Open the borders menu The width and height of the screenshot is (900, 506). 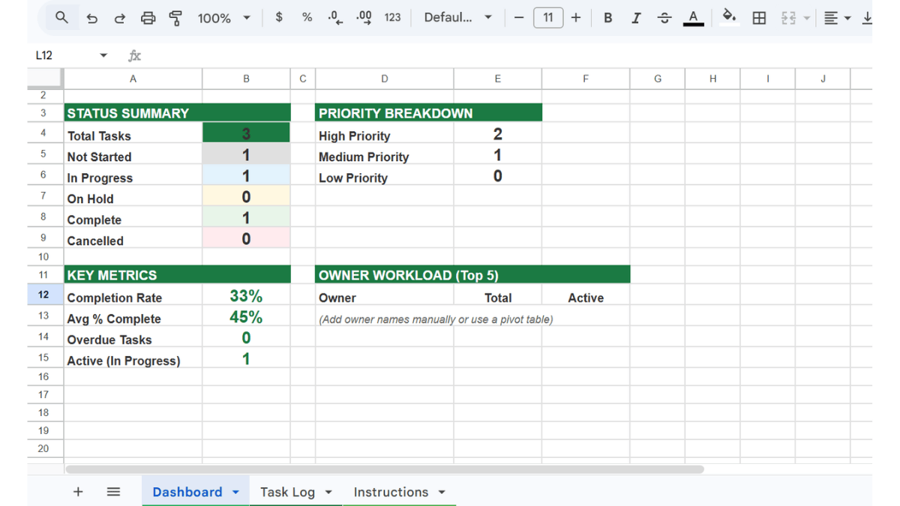[759, 16]
